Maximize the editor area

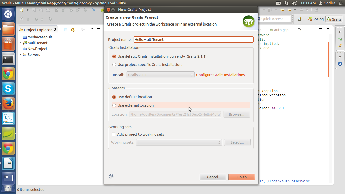click(328, 30)
